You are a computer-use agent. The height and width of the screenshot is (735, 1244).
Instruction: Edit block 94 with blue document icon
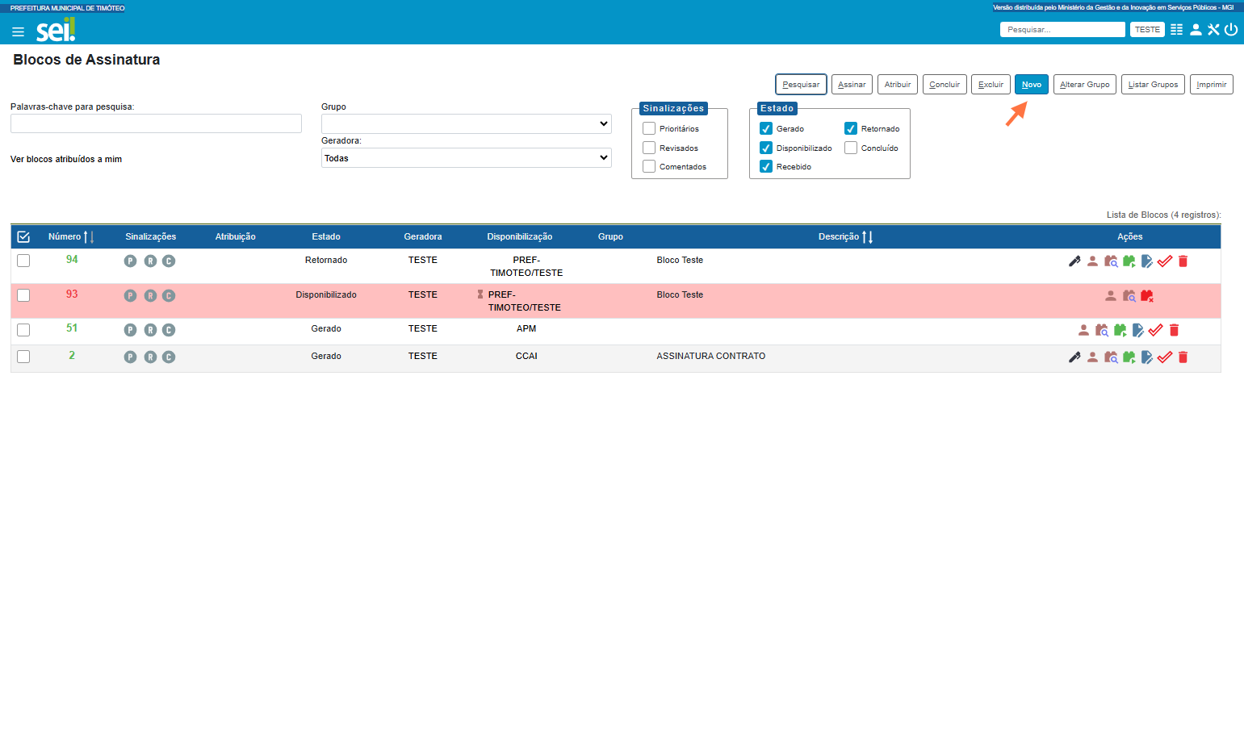[x=1146, y=261]
